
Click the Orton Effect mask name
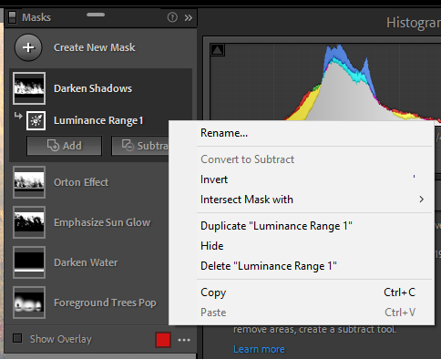[x=81, y=182]
